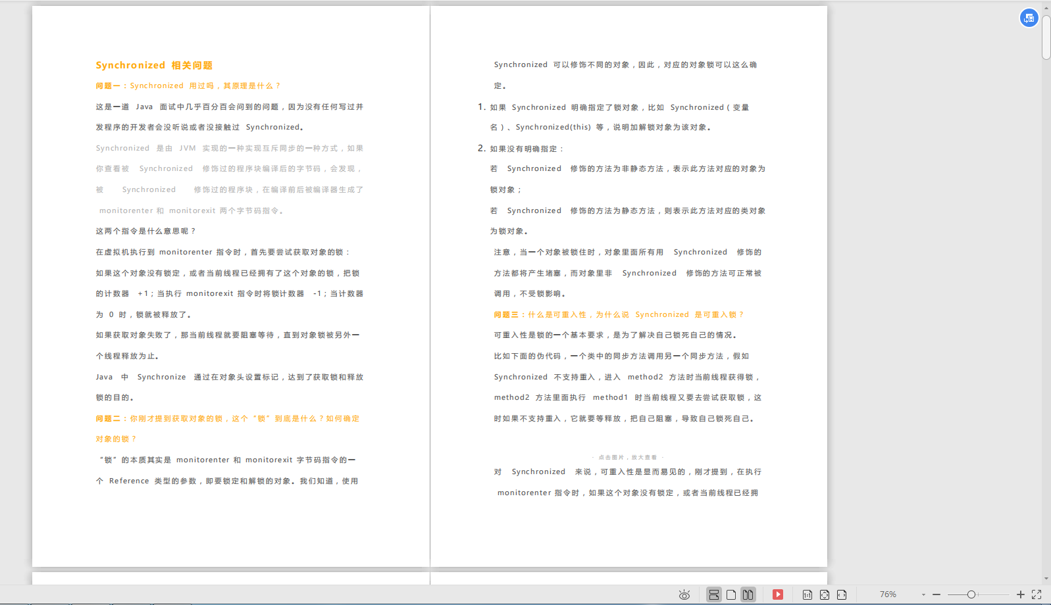Click text '这两个指令是什么意思呢？'

(x=146, y=231)
